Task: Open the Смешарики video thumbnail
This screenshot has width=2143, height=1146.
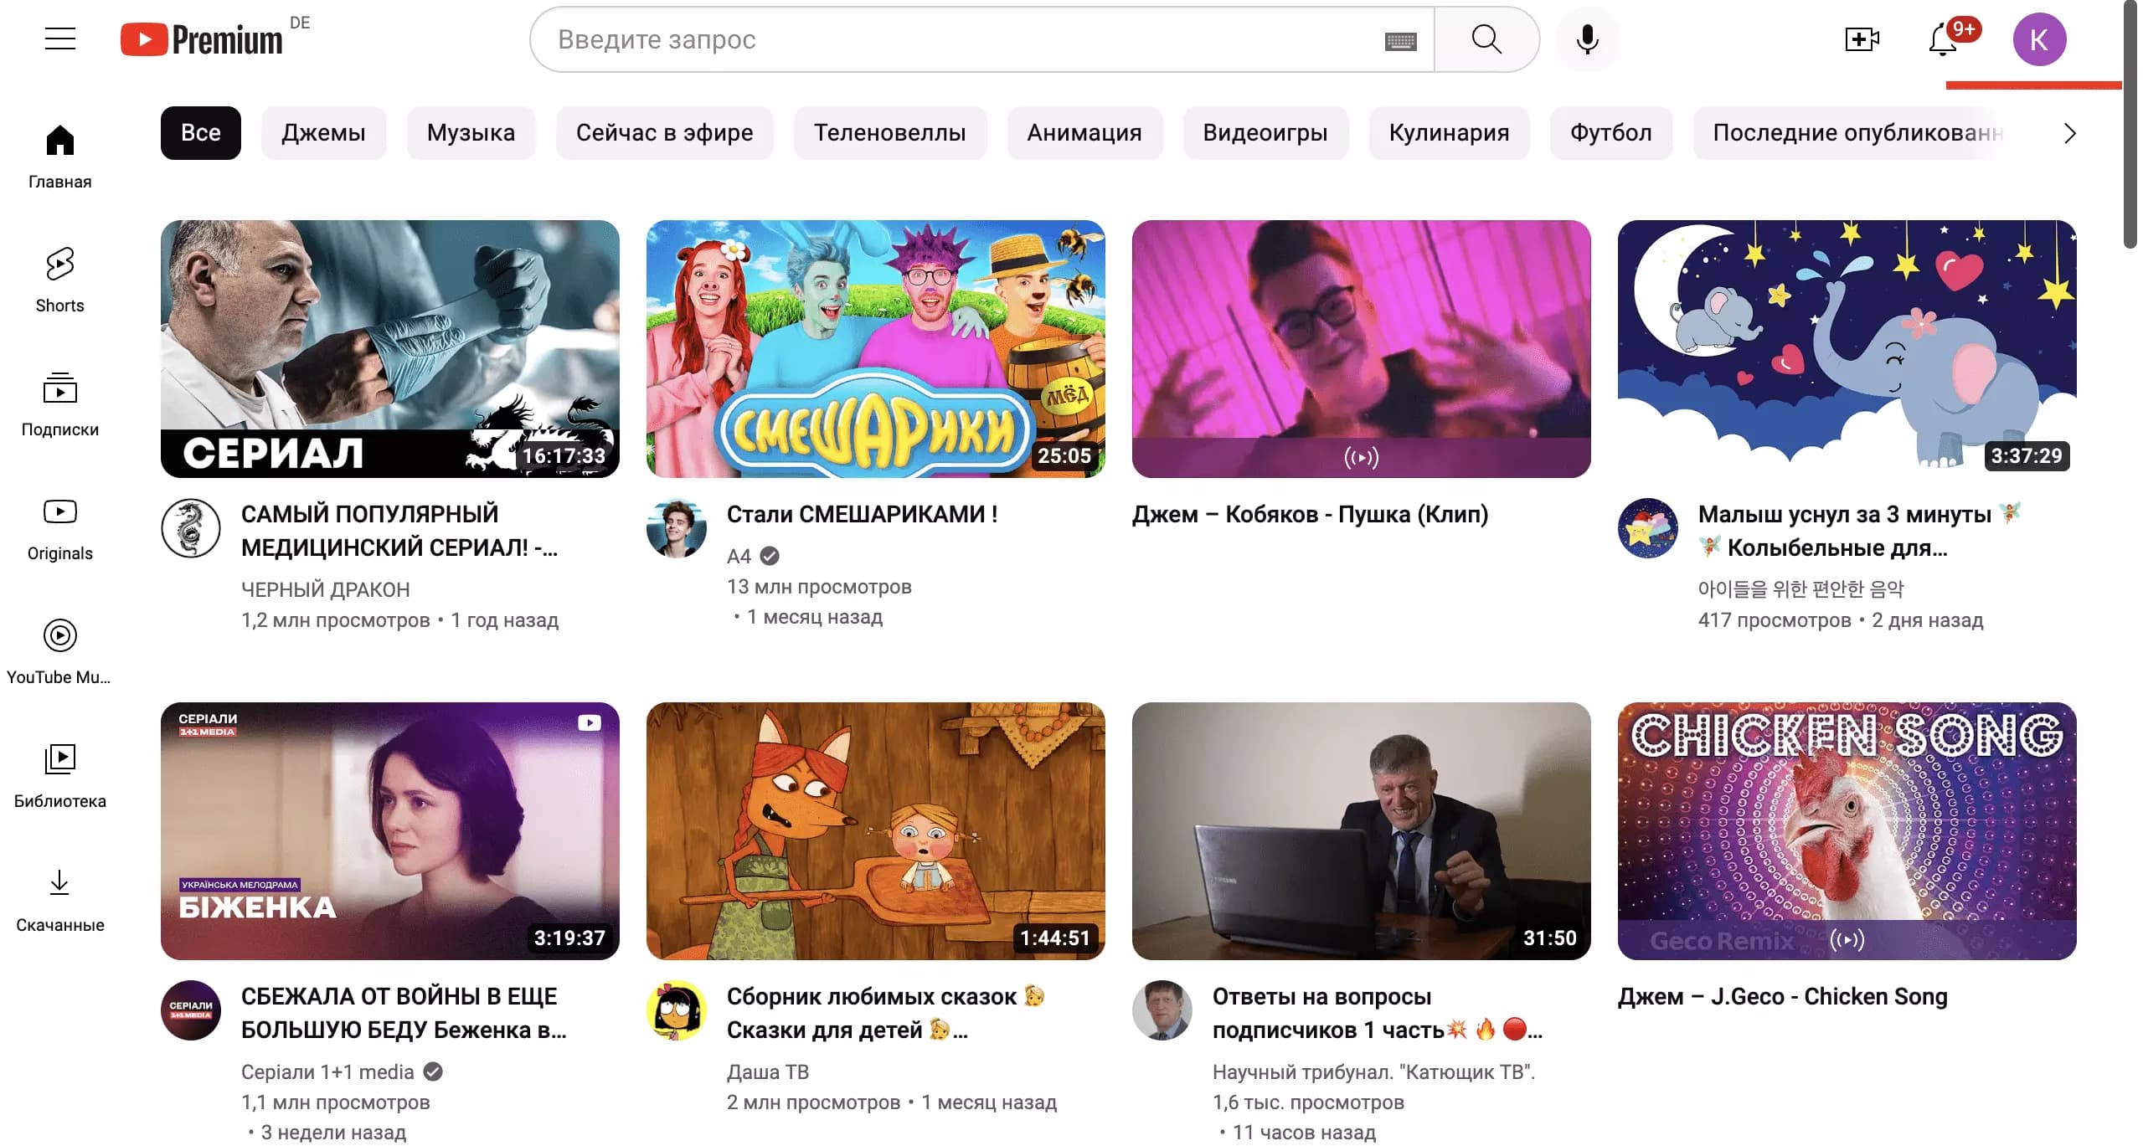Action: point(876,349)
